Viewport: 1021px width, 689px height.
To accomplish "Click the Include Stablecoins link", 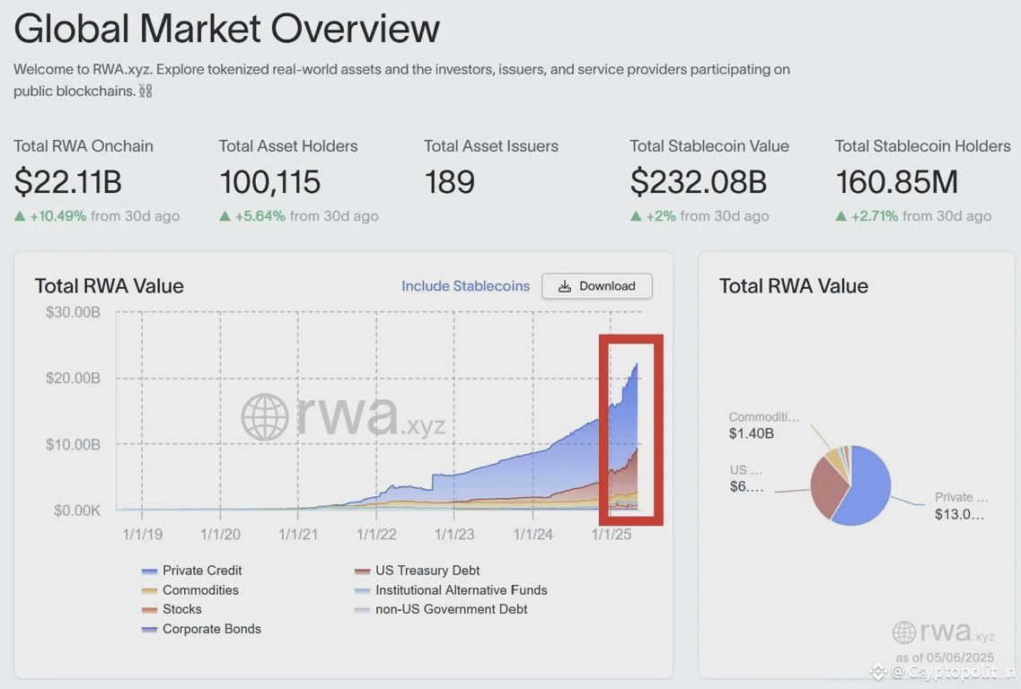I will pos(465,286).
